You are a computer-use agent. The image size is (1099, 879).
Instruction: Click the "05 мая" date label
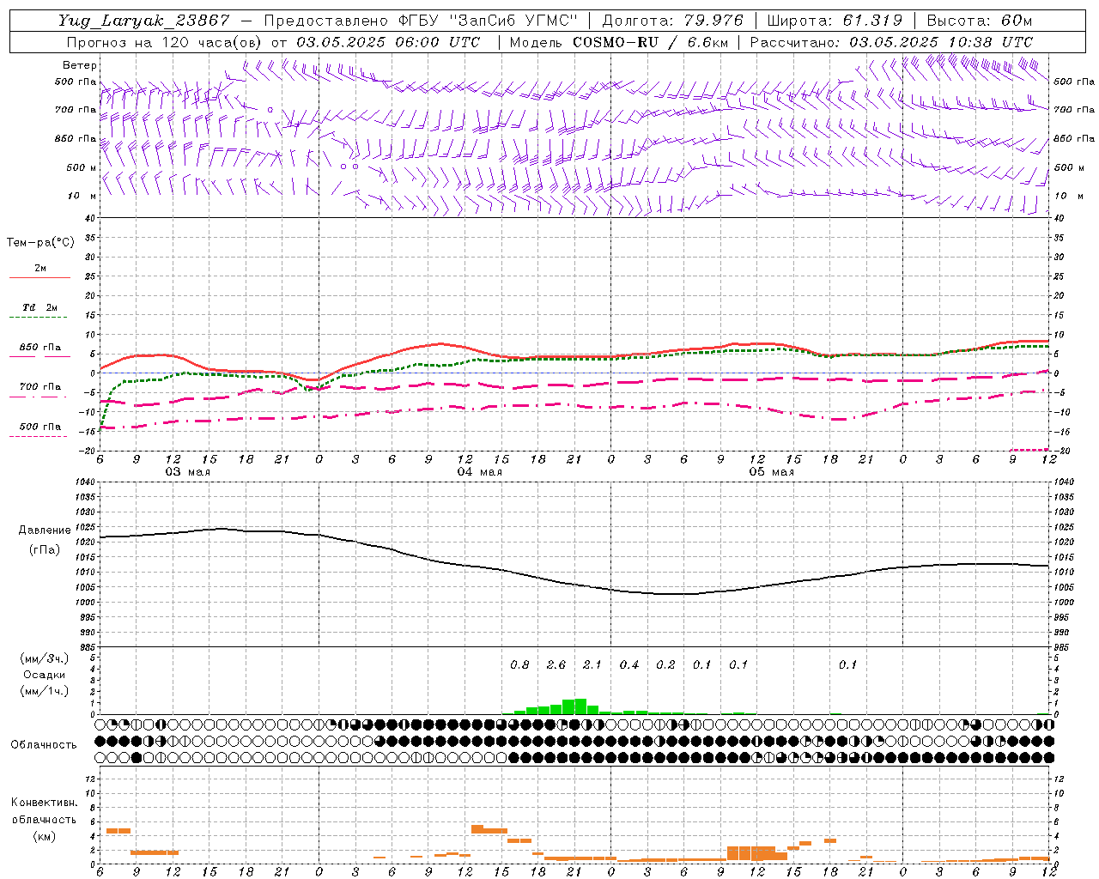tap(771, 472)
